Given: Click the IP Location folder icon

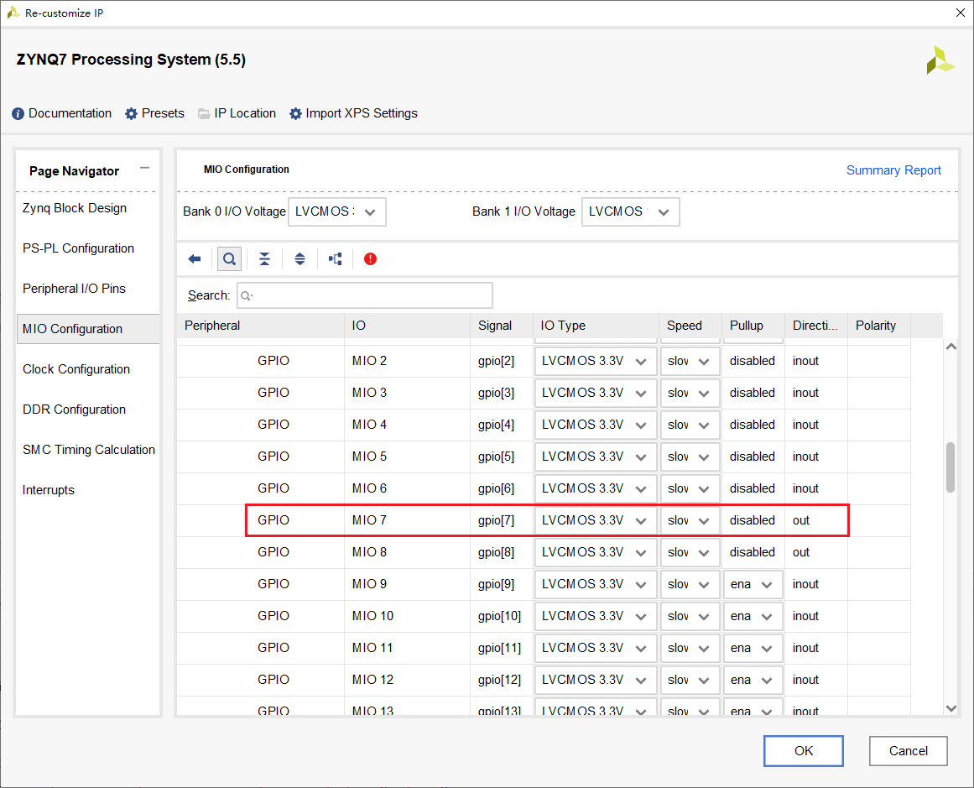Looking at the screenshot, I should (x=204, y=114).
